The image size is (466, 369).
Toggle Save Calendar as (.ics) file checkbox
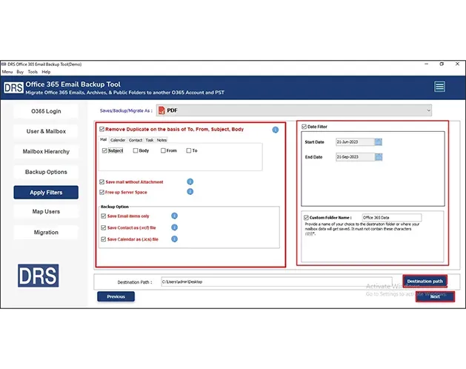(104, 239)
